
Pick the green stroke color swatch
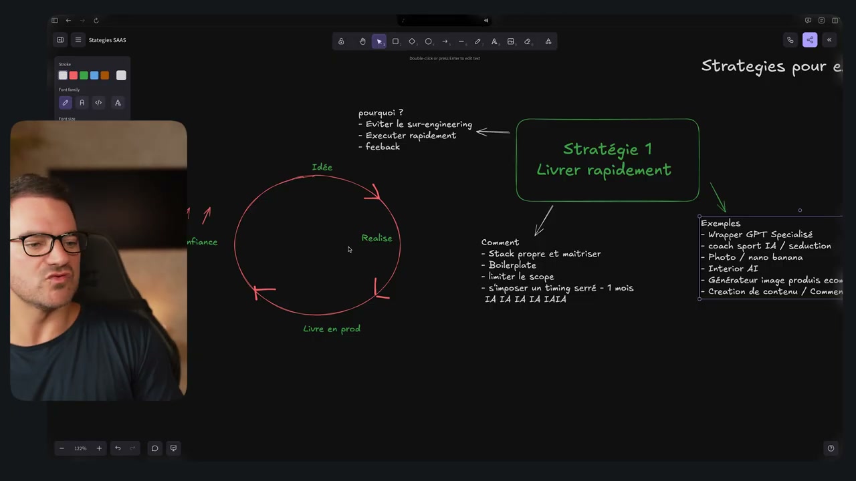[x=84, y=75]
